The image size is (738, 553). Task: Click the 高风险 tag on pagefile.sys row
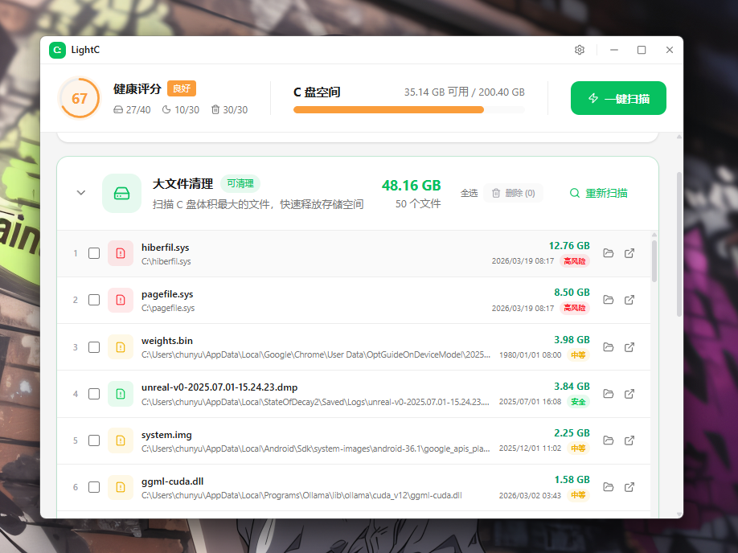coord(575,308)
